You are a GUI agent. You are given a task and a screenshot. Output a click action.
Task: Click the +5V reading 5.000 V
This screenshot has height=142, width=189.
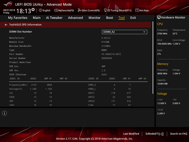176,103
